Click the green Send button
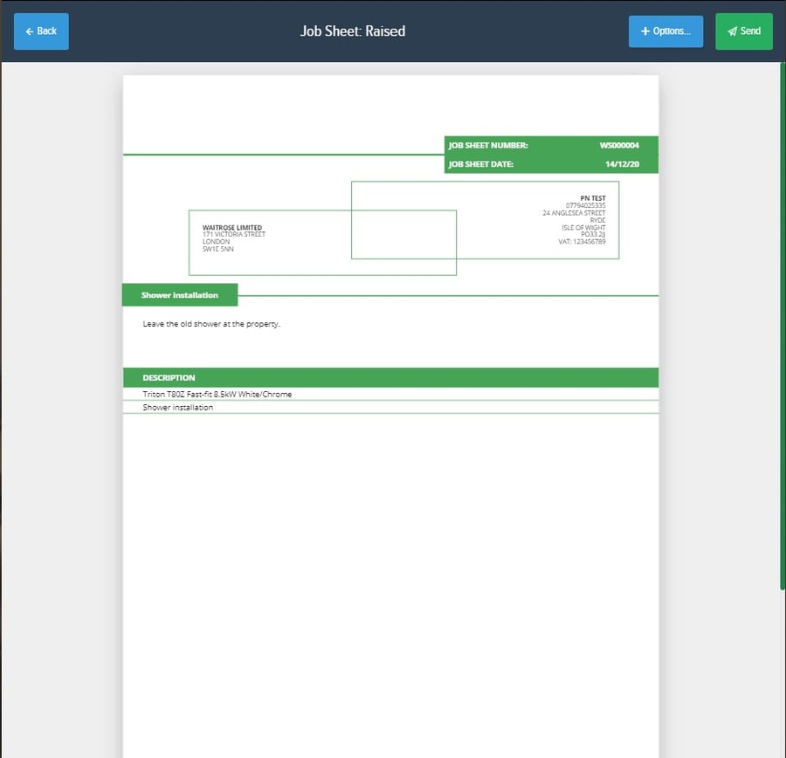This screenshot has height=758, width=786. pyautogui.click(x=744, y=31)
